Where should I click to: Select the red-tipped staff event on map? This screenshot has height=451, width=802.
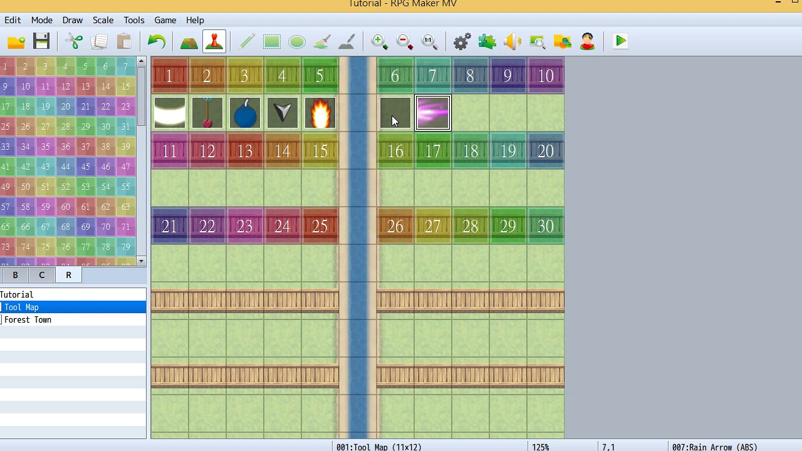207,113
